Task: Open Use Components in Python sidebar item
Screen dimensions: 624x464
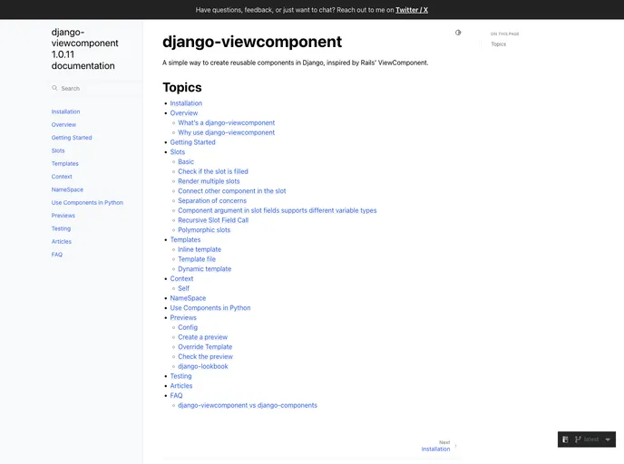Action: pyautogui.click(x=87, y=202)
